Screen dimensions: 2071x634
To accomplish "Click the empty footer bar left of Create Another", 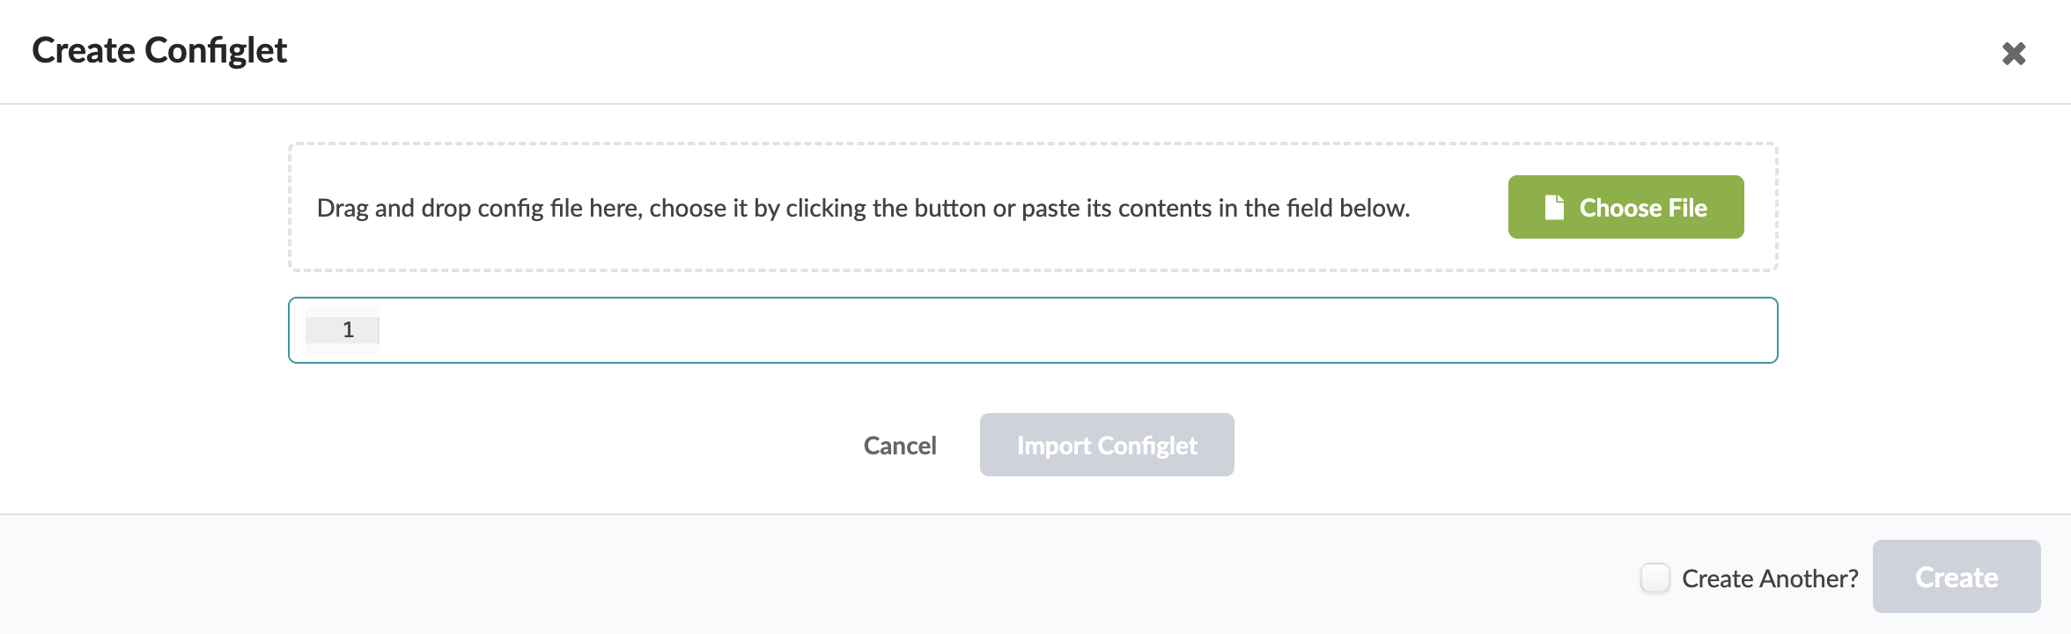I will (792, 577).
